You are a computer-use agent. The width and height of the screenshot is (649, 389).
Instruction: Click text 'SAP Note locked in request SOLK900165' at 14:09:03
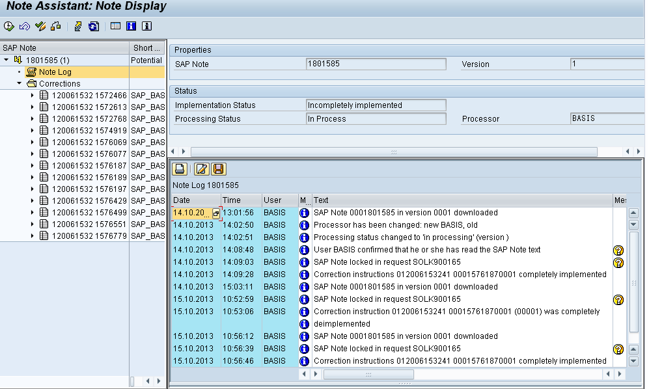[387, 262]
